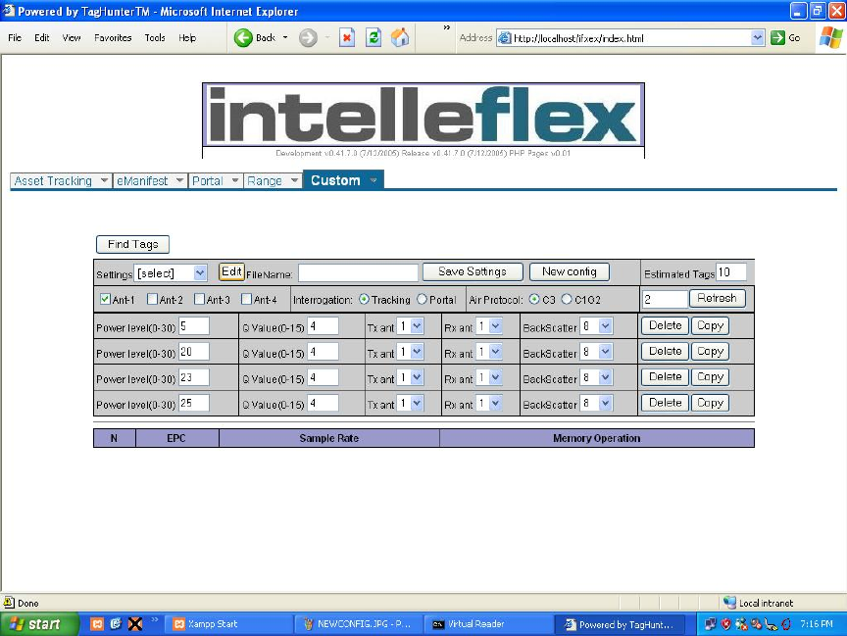The width and height of the screenshot is (847, 636).
Task: Reload page with the green Refresh icon
Action: tap(374, 38)
